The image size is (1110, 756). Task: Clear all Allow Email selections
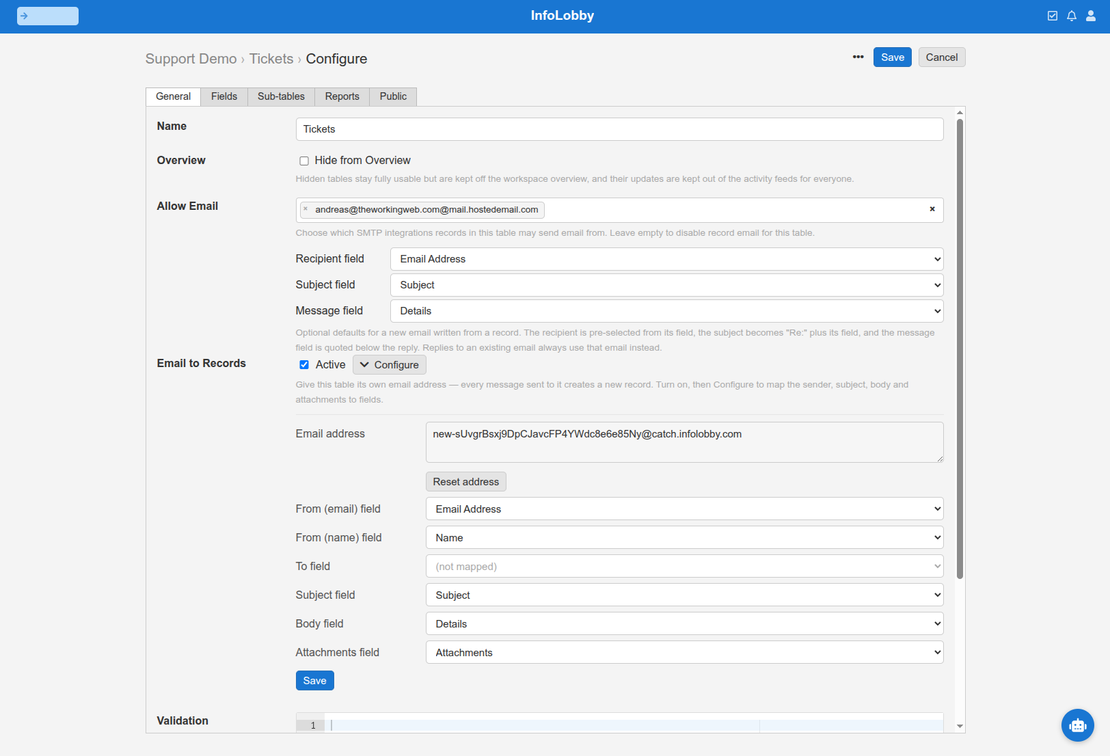pos(932,209)
